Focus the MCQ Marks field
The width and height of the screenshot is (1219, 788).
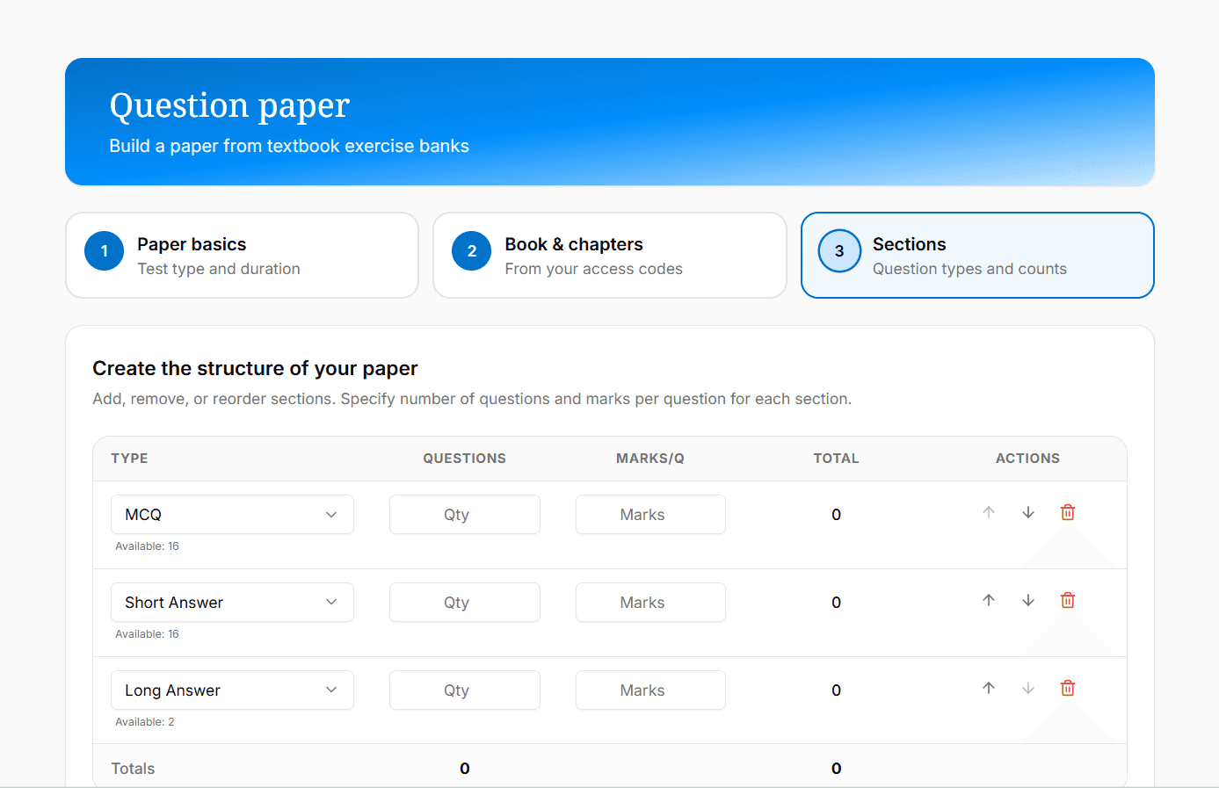650,515
